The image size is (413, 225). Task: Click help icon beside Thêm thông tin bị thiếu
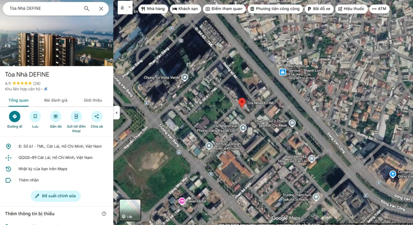tap(104, 214)
